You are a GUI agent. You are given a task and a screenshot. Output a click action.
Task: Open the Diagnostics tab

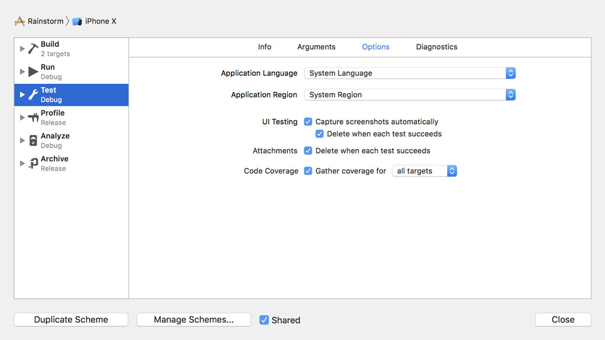point(436,47)
